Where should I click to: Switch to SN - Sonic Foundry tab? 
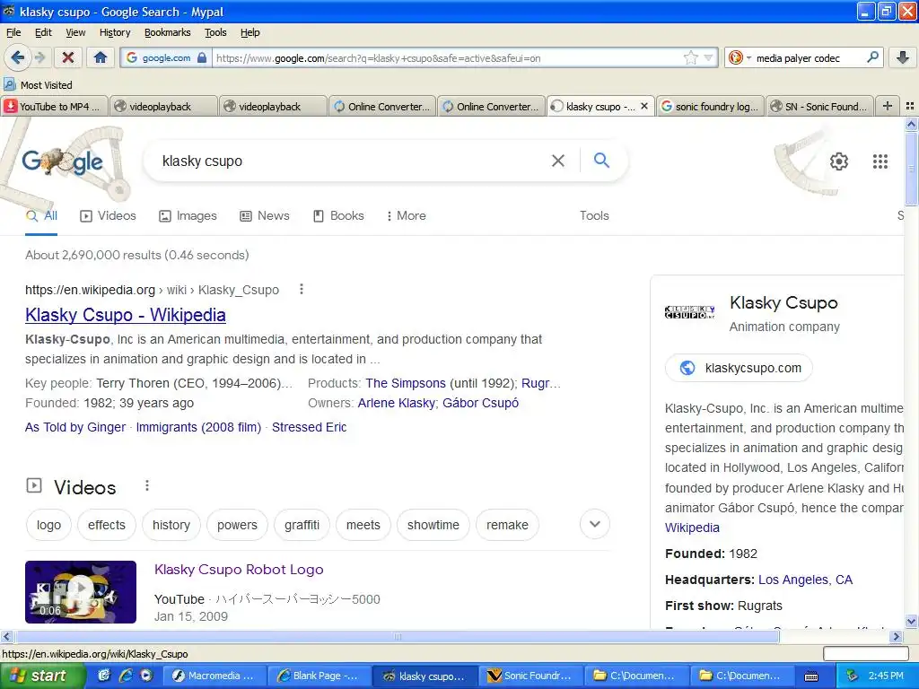[819, 106]
